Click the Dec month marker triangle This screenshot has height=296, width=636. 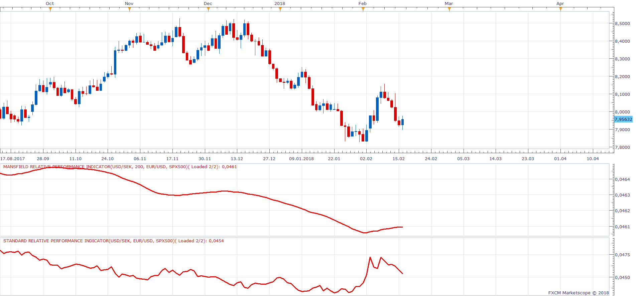tap(208, 9)
